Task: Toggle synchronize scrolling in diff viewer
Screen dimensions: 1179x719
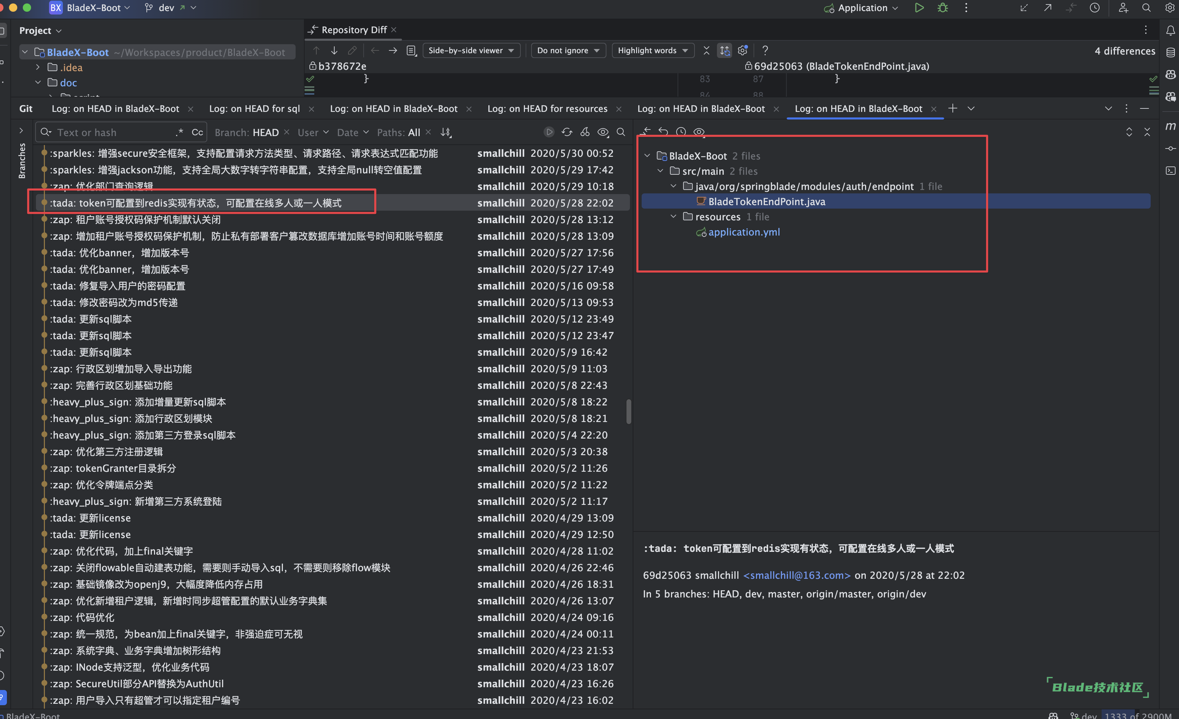Action: click(x=725, y=50)
